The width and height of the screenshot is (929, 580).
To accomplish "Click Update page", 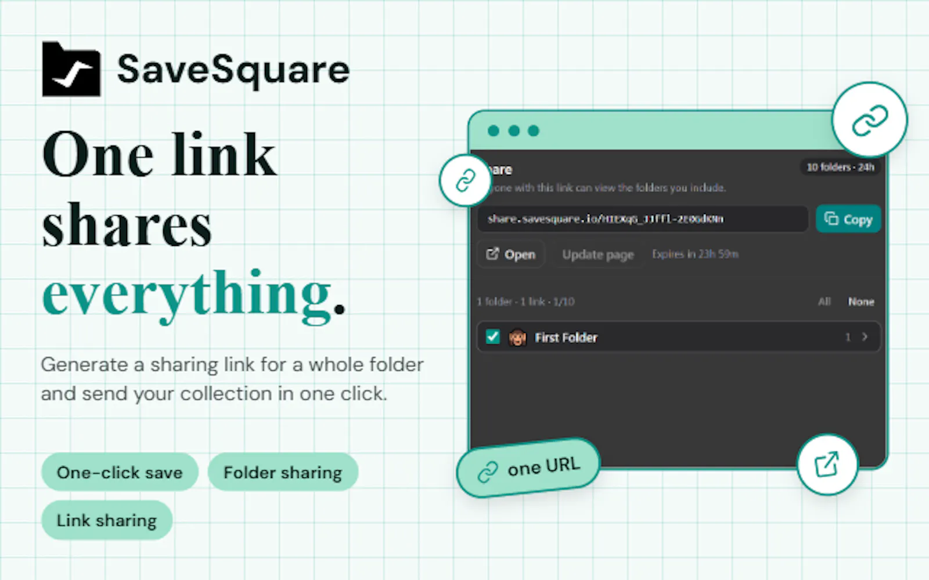I will [598, 255].
